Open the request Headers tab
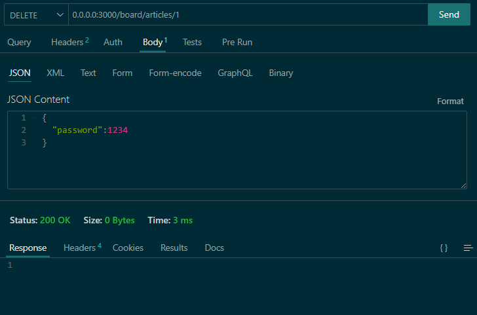 (x=70, y=42)
